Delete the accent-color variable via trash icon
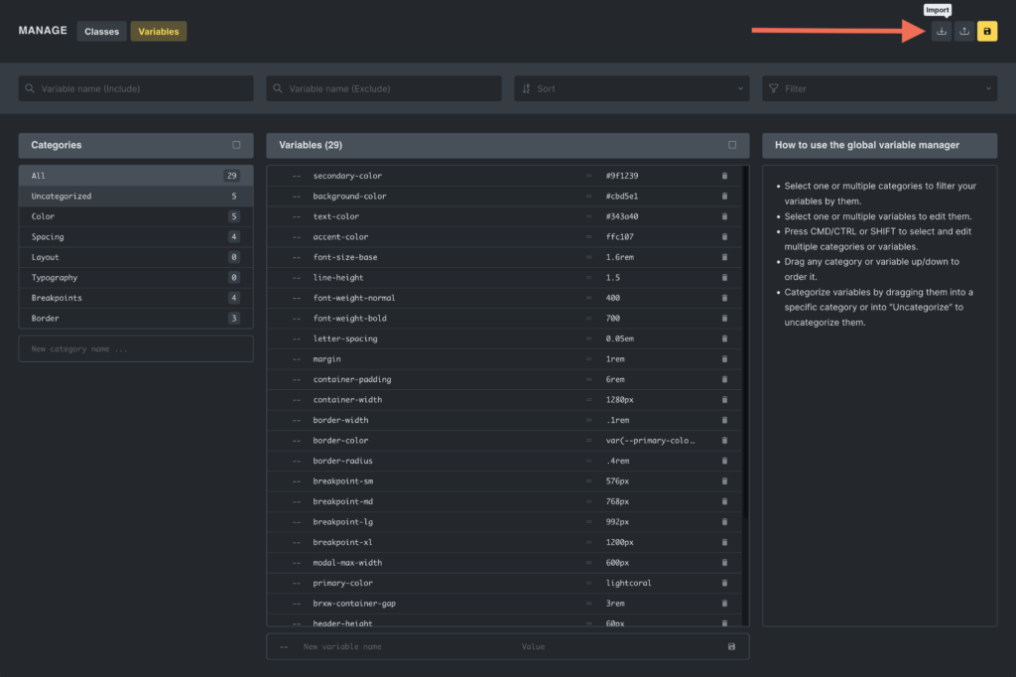 724,237
